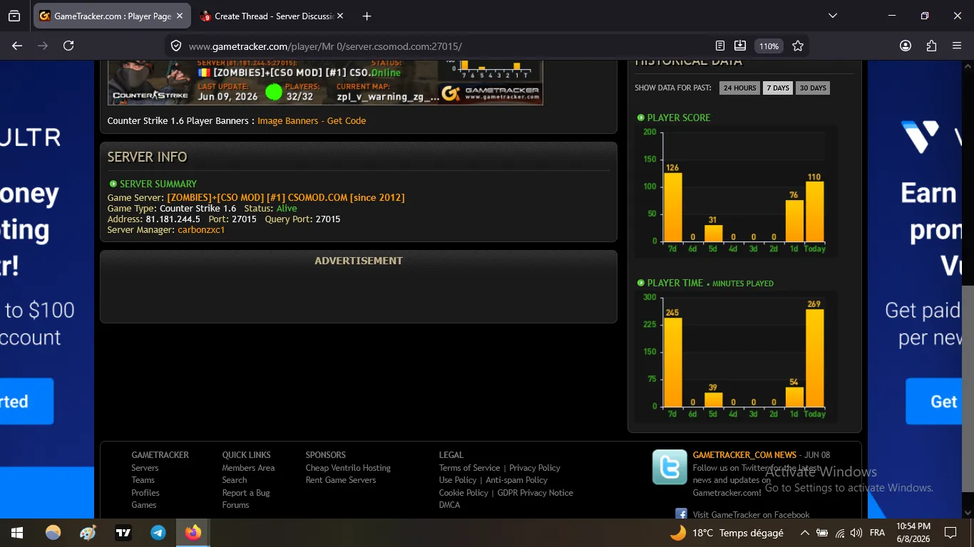Click the Facebook icon in footer

pos(681,514)
